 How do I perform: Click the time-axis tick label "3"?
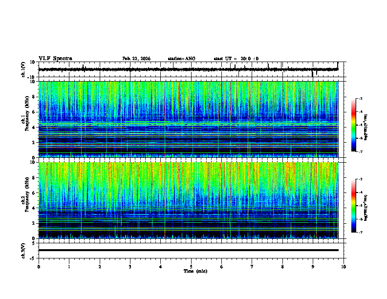pyautogui.click(x=130, y=267)
